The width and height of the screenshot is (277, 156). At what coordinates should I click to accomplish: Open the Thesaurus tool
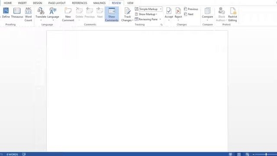tap(17, 13)
